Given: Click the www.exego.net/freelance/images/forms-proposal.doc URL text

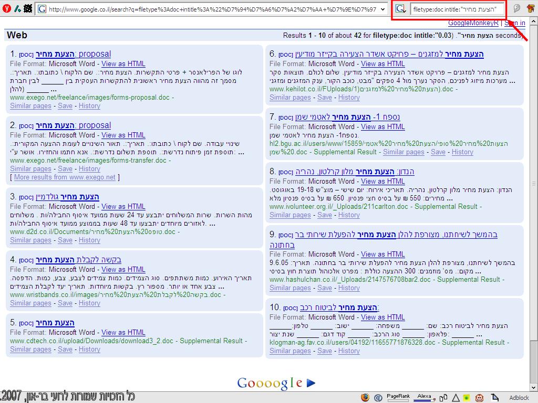Looking at the screenshot, I should pyautogui.click(x=89, y=97).
